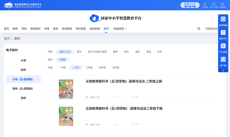
Task: Open the Pad HD版 tablet icon
Action: 214,5
